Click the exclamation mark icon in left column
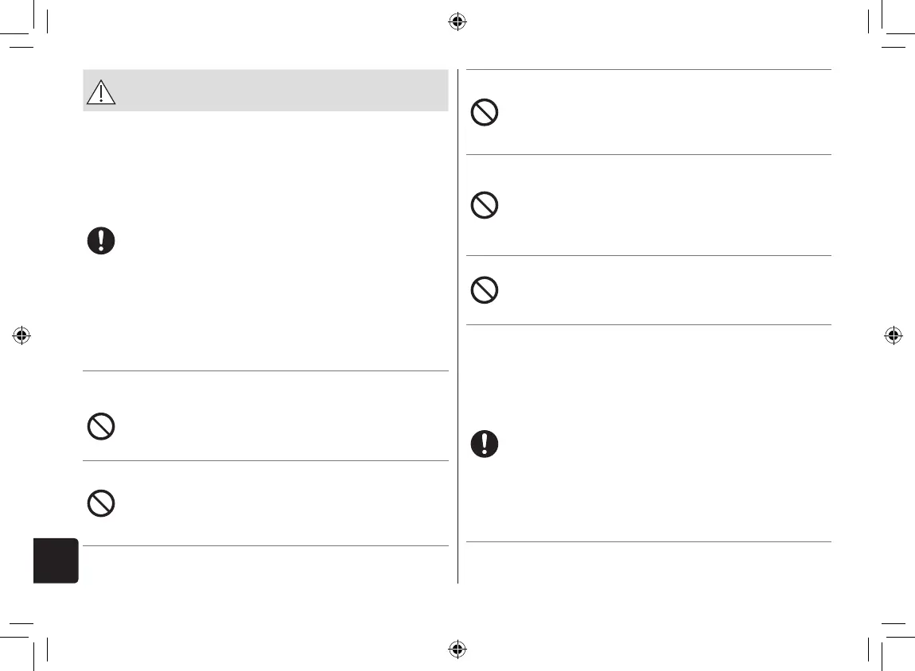This screenshot has height=671, width=915. click(x=100, y=241)
